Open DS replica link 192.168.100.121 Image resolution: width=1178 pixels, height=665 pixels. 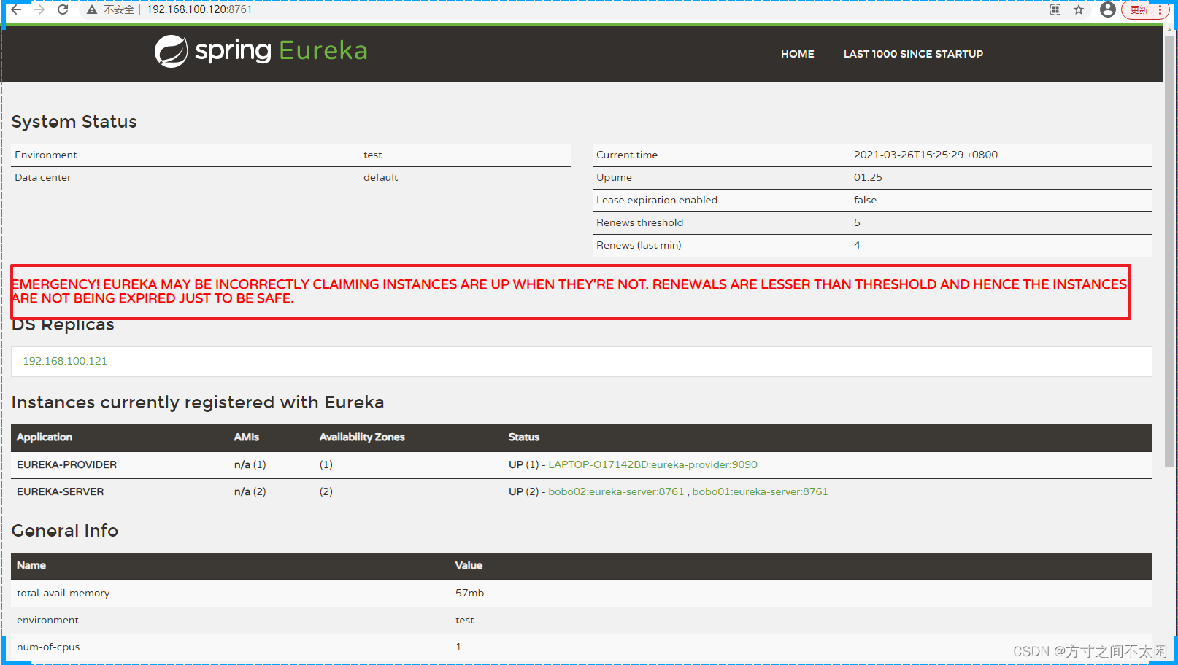coord(65,361)
